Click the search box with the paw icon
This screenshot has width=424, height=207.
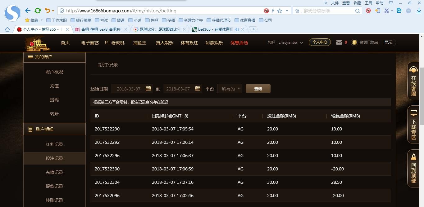point(327,11)
